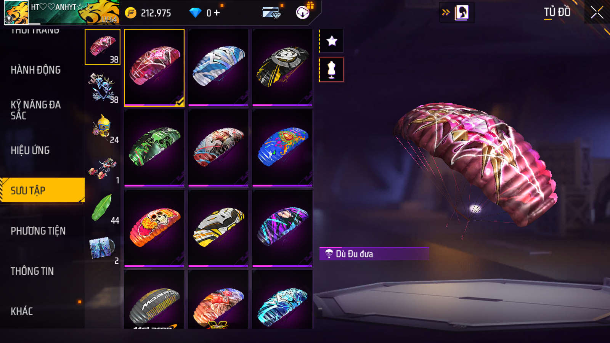Open the green leaf surfboard category
The width and height of the screenshot is (610, 343).
103,208
